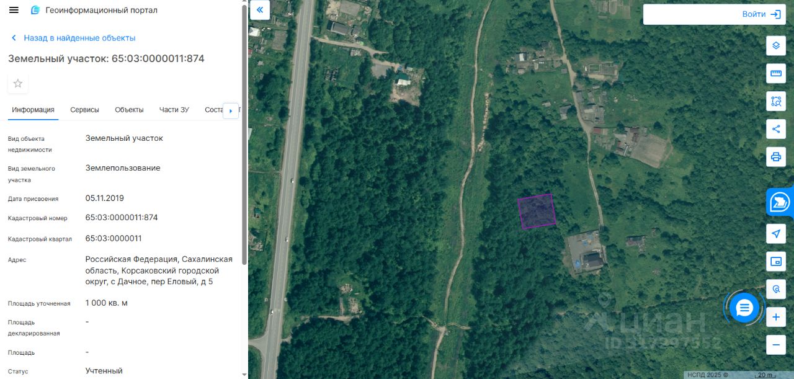
Task: Open the hamburger main menu
Action: click(14, 10)
